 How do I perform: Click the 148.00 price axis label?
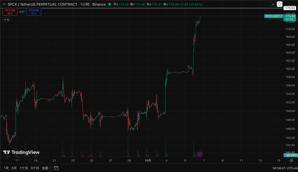click(x=290, y=120)
